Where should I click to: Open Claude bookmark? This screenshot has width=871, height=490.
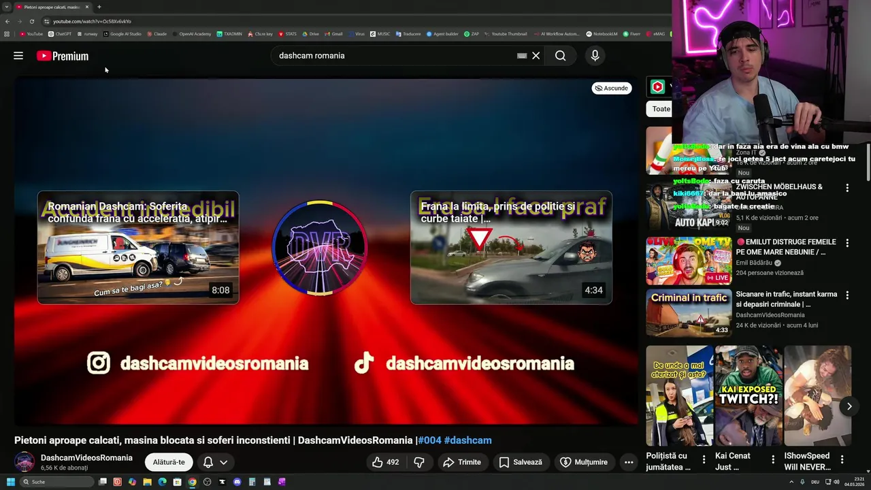tap(157, 33)
